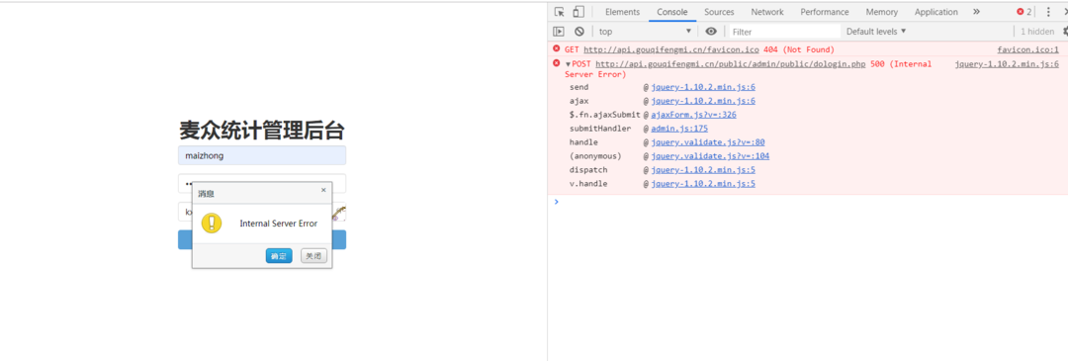Open the Sources tab
Screen dimensions: 1068x361
pos(719,12)
